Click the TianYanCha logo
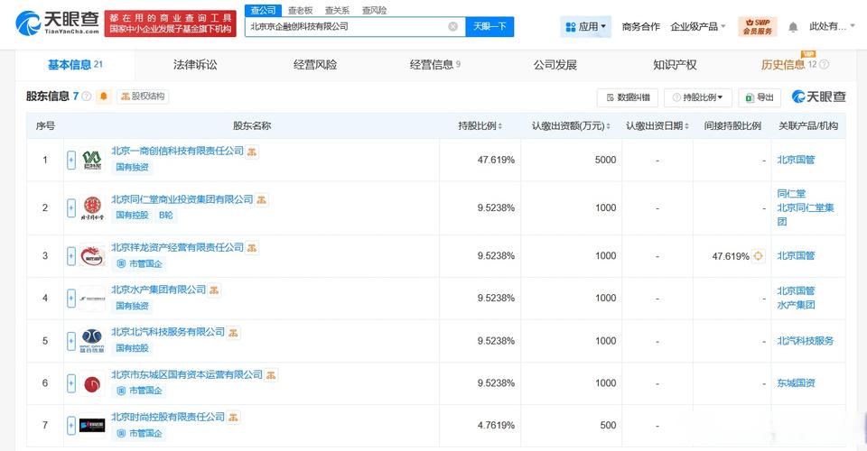Screen dimensions: 867x451 pos(58,23)
